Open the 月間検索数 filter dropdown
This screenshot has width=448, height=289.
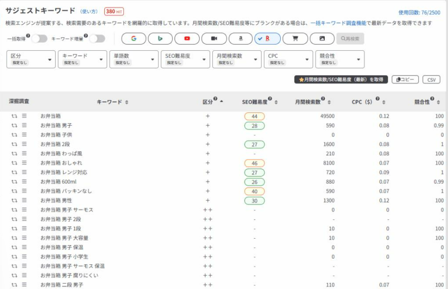pyautogui.click(x=237, y=59)
